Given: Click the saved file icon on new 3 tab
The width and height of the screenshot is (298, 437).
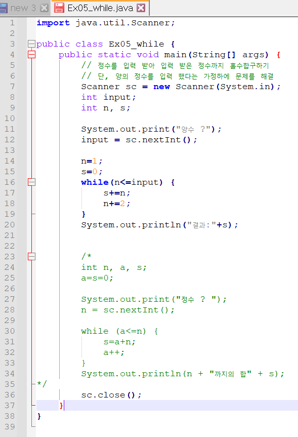Looking at the screenshot, I should click(x=4, y=8).
